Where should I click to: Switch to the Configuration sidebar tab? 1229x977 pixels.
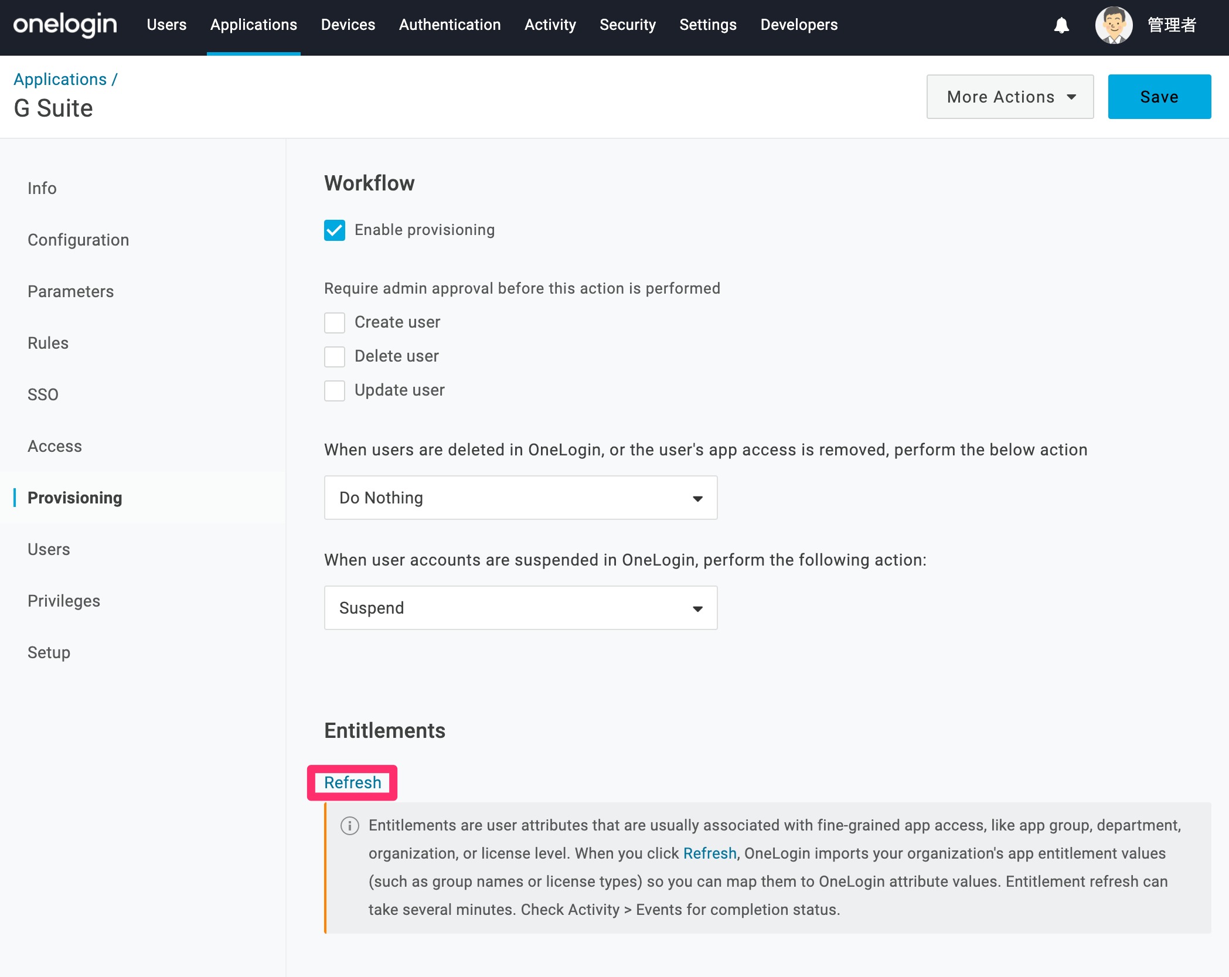click(78, 240)
